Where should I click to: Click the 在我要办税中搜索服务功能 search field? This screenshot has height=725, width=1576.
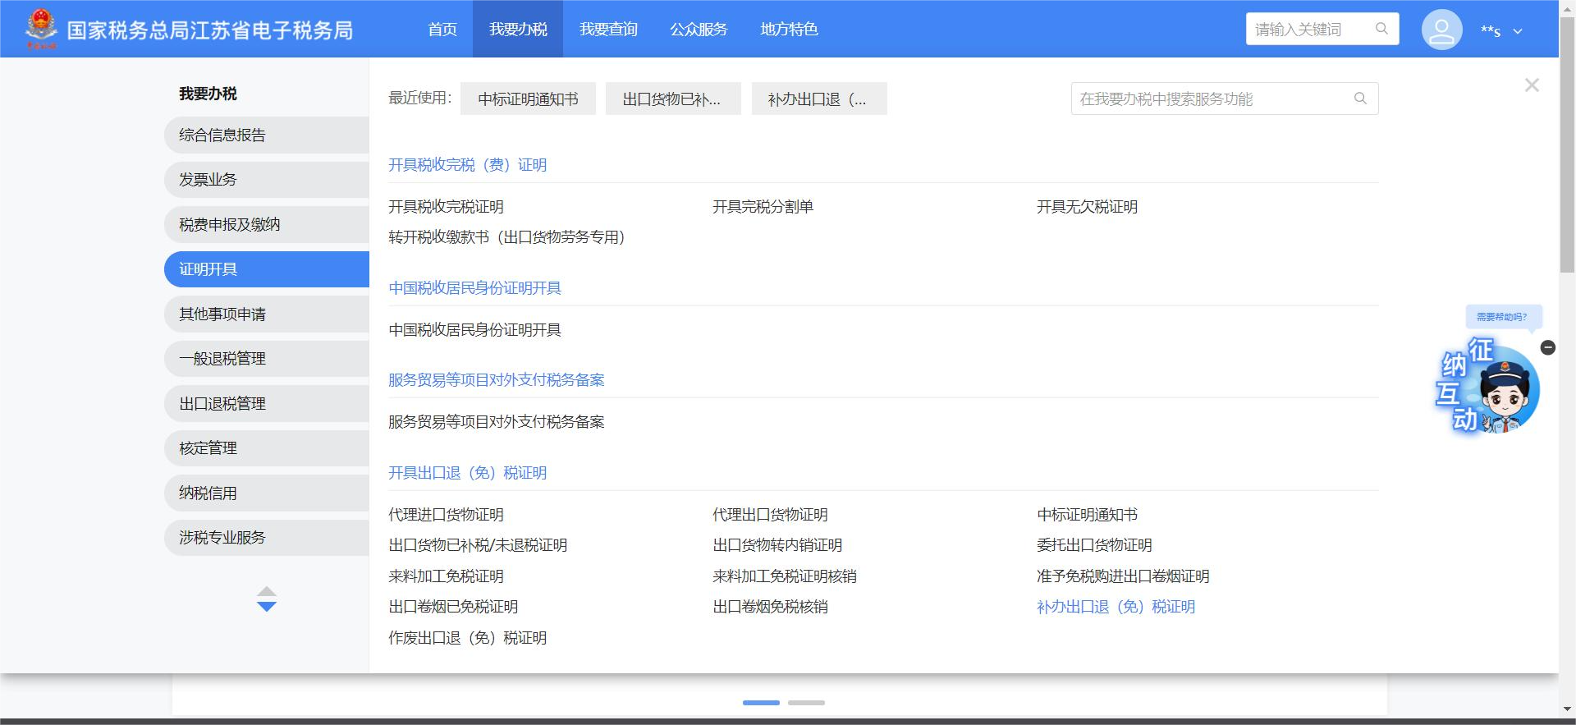click(1211, 99)
